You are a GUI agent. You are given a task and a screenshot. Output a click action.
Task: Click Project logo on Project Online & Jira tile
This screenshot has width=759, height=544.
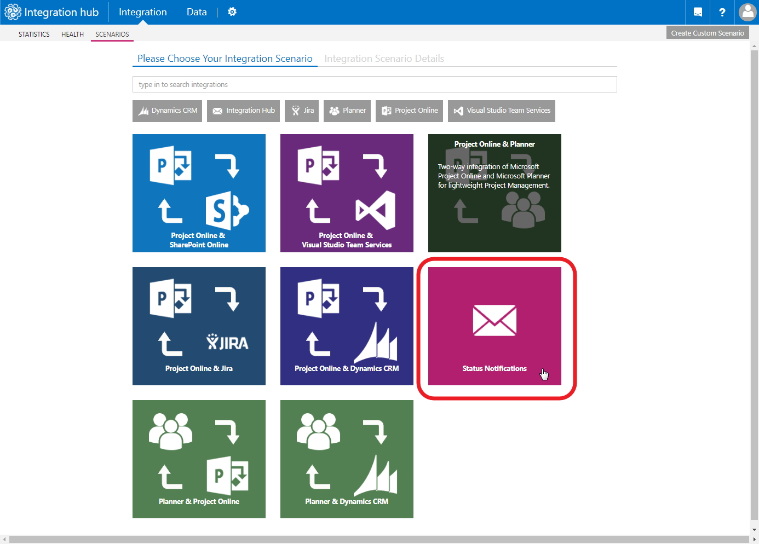pos(171,298)
